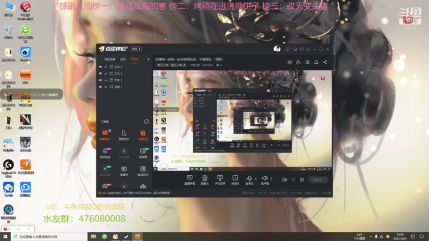Open the 读弹幕 tool with NEW badge
Viewport: 429px width, 241px height.
[x=143, y=153]
